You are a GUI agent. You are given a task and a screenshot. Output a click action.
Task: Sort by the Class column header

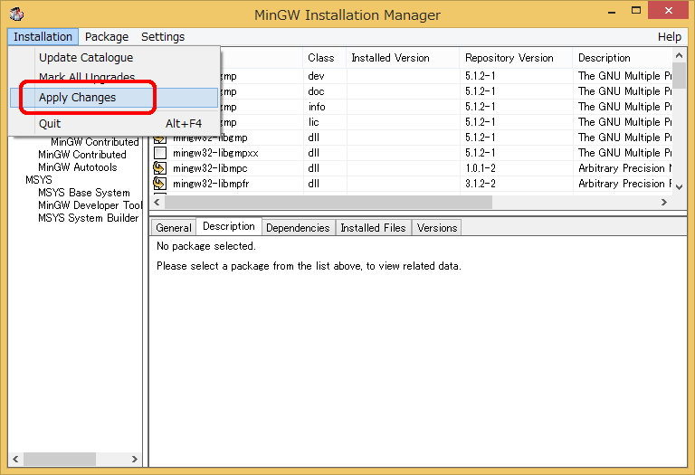[x=325, y=58]
